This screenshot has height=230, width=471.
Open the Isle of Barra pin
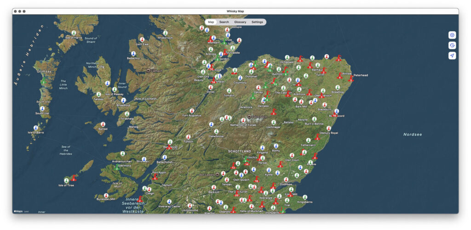coord(35,128)
